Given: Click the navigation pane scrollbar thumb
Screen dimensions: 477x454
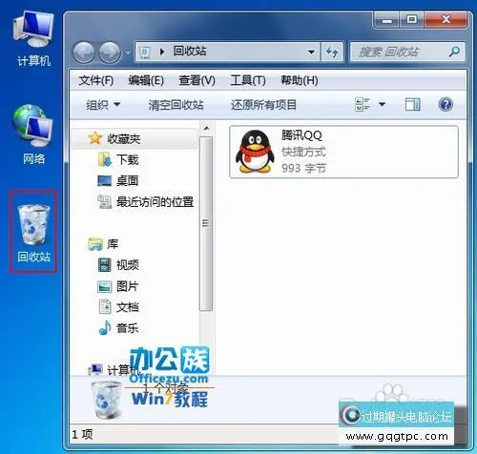Looking at the screenshot, I should point(206,224).
